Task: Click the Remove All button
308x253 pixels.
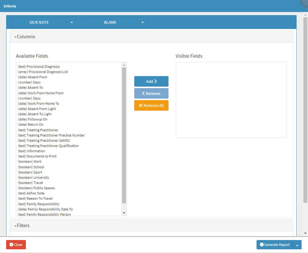Action: [x=151, y=105]
